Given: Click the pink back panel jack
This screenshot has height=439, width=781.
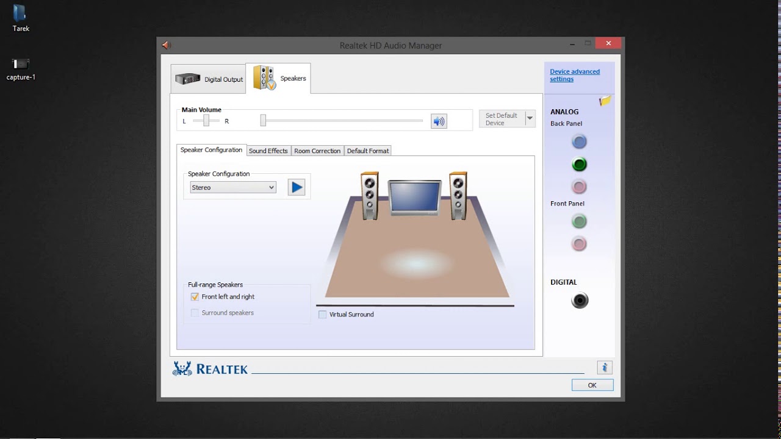Looking at the screenshot, I should 579,186.
